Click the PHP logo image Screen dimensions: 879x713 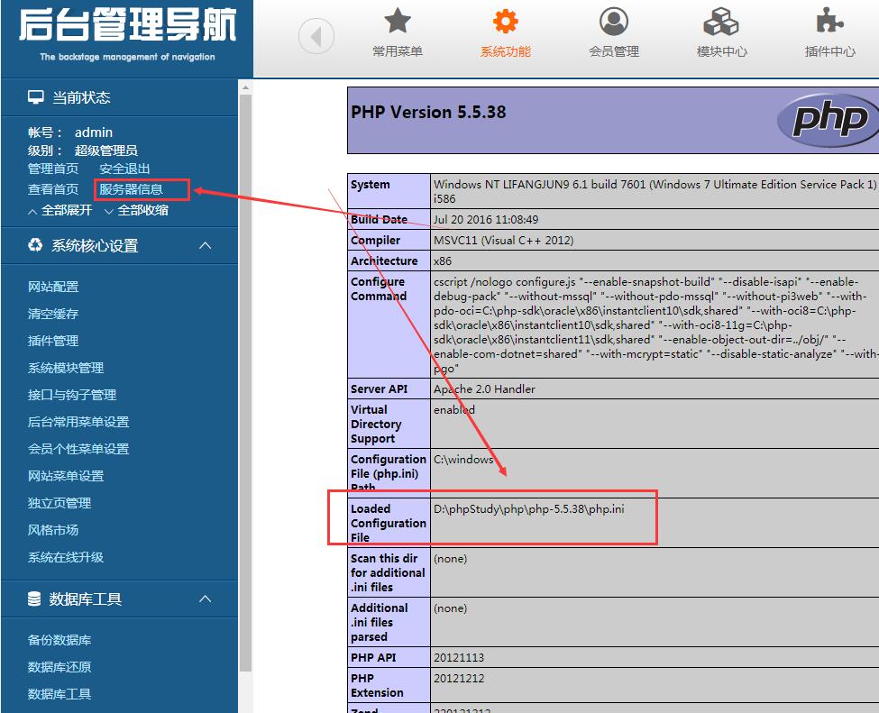point(828,120)
